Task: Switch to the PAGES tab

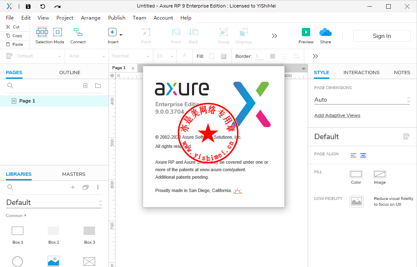Action: click(x=14, y=72)
